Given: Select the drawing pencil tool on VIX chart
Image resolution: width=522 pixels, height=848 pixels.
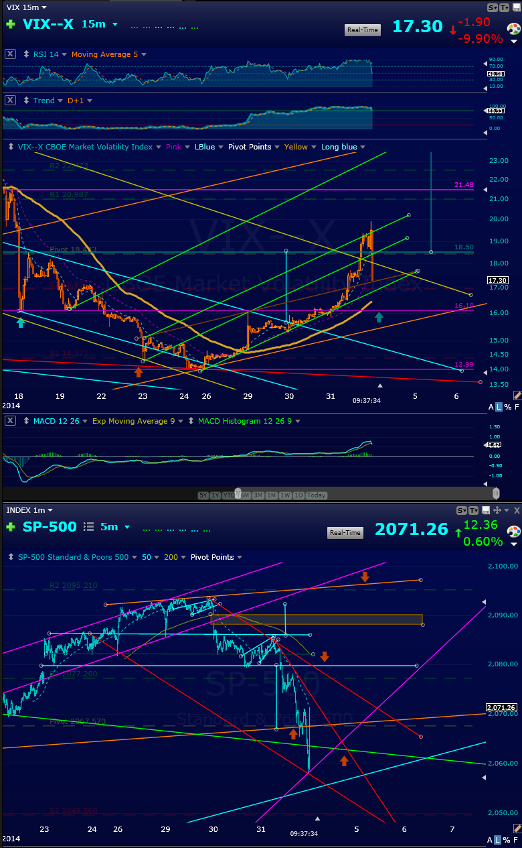Looking at the screenshot, I should 517,396.
